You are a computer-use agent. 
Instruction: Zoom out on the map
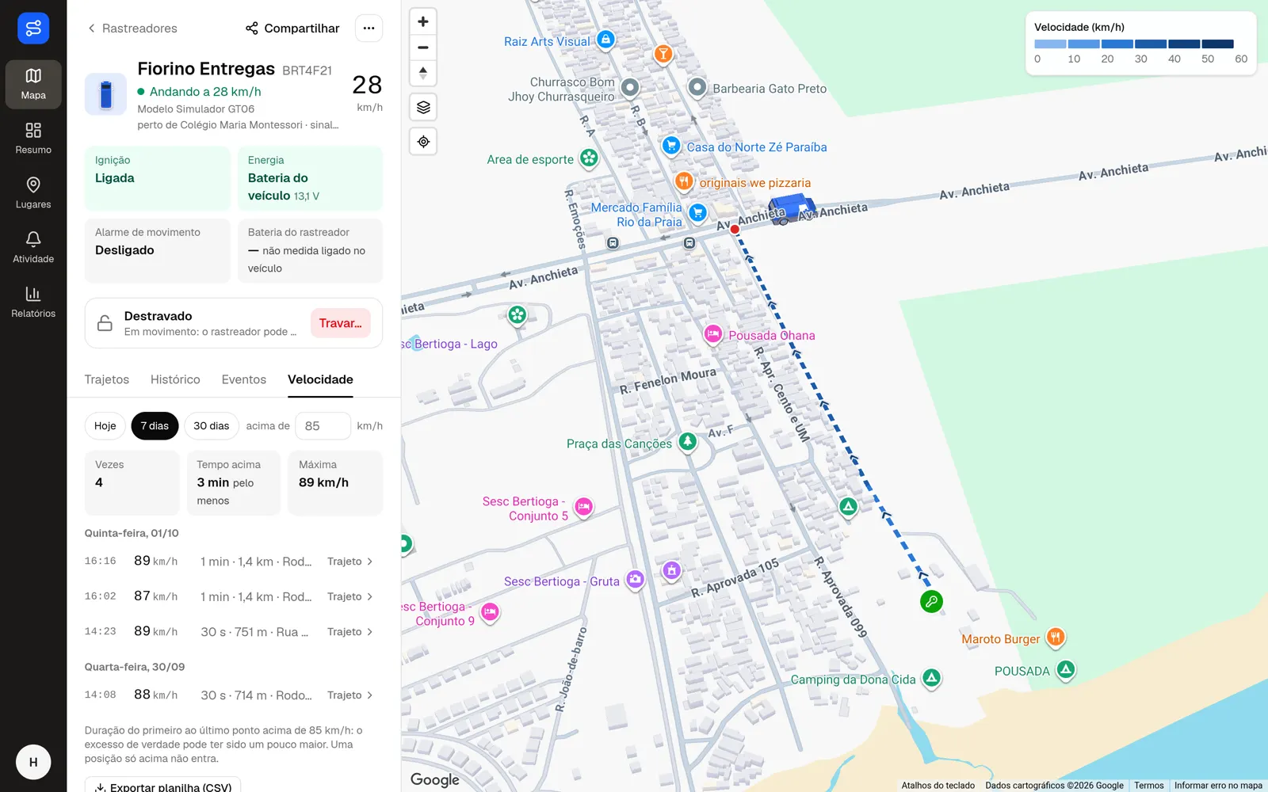coord(423,48)
